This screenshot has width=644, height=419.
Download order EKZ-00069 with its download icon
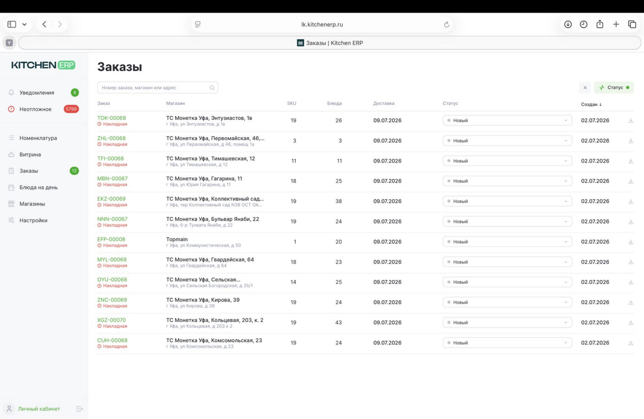pyautogui.click(x=631, y=201)
